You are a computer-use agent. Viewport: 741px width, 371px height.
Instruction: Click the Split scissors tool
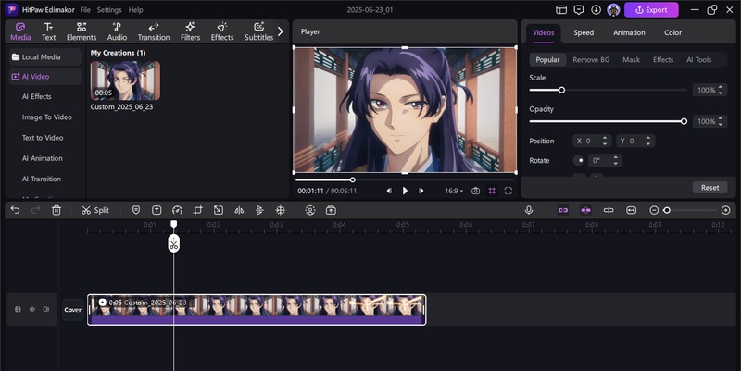[94, 210]
